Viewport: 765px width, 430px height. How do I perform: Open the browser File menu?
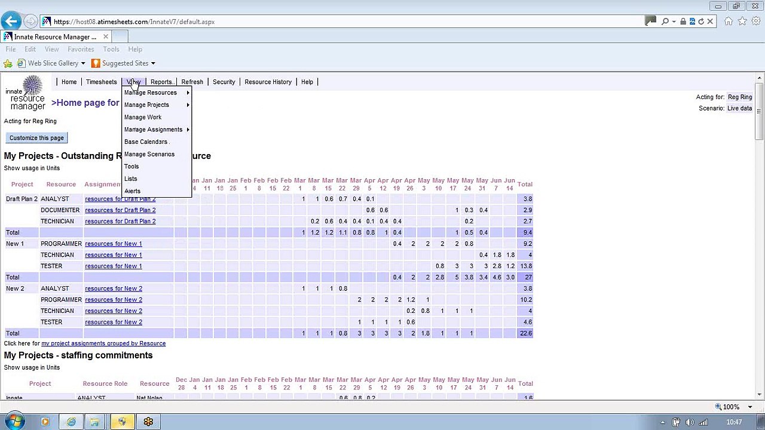click(x=11, y=49)
